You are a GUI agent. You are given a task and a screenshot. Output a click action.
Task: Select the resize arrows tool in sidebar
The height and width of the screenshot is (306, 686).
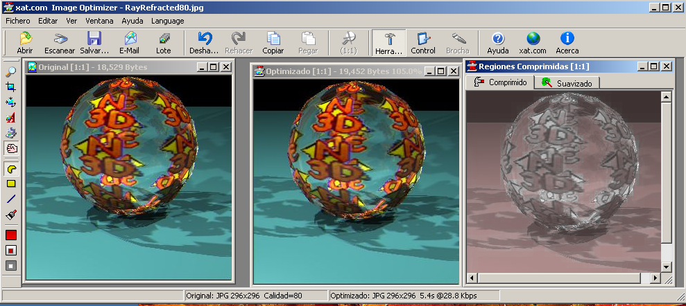point(11,102)
